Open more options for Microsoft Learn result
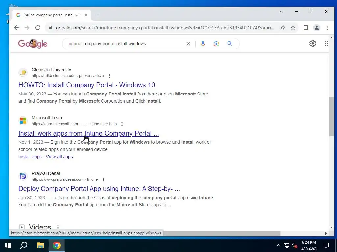 pyautogui.click(x=122, y=124)
